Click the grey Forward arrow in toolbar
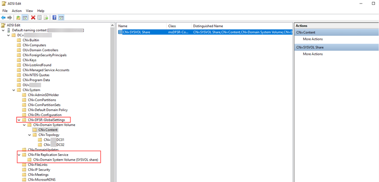 tap(10, 18)
